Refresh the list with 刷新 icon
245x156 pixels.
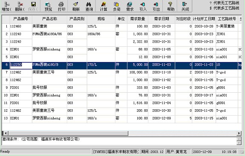[76, 4]
